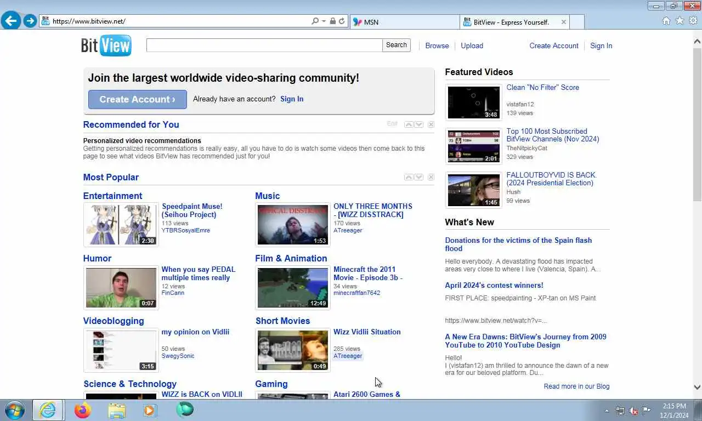Open A New Era Dawns blog post

click(525, 341)
